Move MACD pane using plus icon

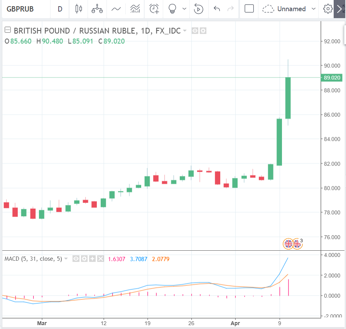(x=92, y=259)
